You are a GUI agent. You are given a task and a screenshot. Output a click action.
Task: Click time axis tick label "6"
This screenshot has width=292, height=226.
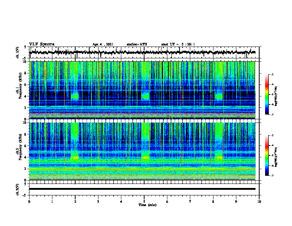pyautogui.click(x=167, y=202)
